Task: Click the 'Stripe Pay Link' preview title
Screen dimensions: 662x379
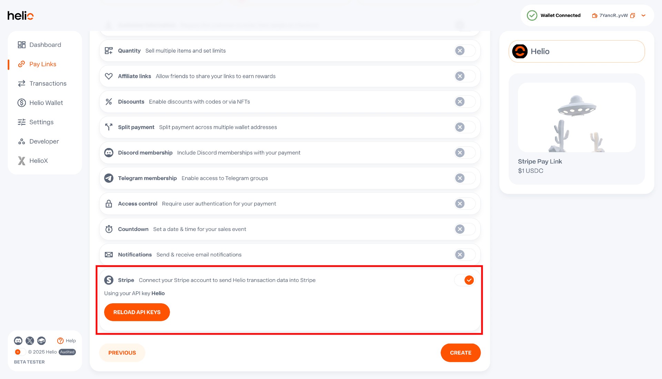Action: click(x=540, y=161)
